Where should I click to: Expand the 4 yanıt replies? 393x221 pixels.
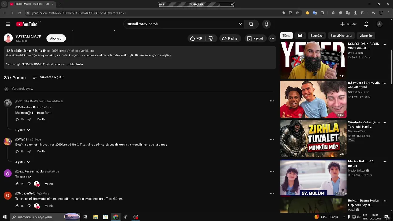pyautogui.click(x=23, y=162)
